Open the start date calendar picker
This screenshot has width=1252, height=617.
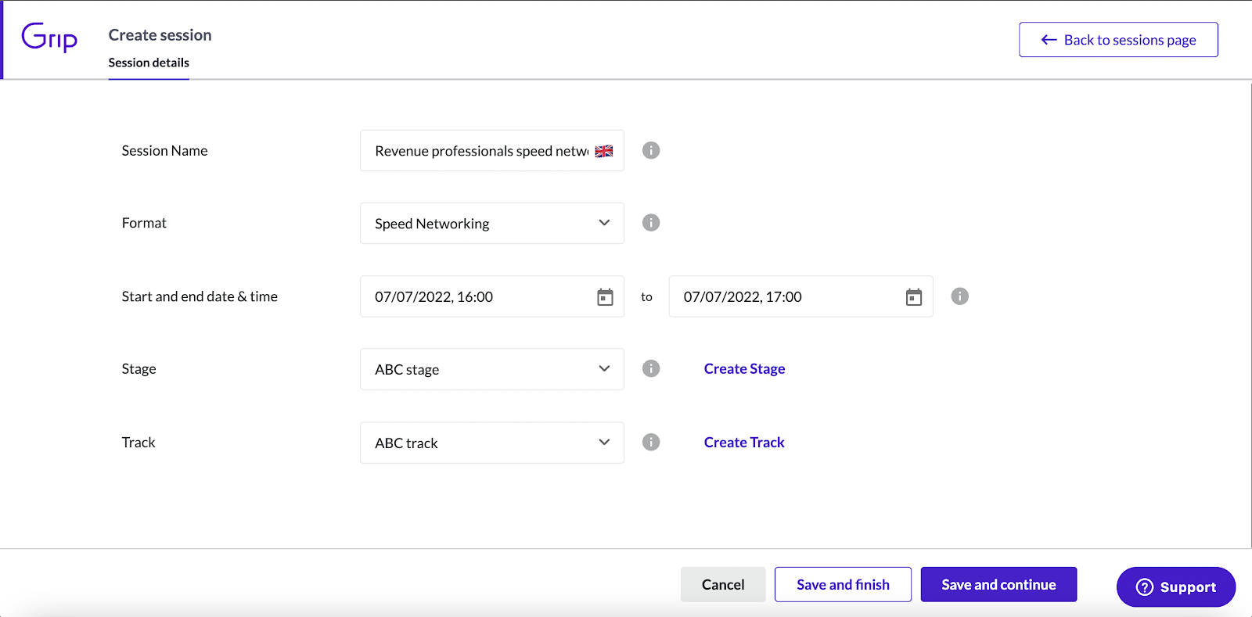coord(605,297)
